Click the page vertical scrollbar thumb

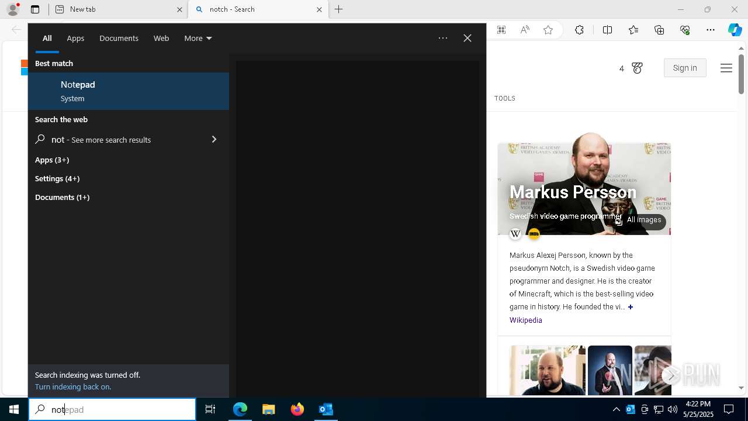point(741,73)
